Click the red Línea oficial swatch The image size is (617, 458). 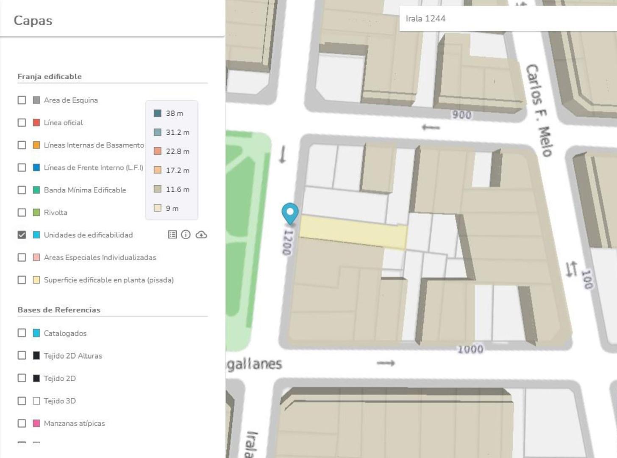(x=36, y=123)
